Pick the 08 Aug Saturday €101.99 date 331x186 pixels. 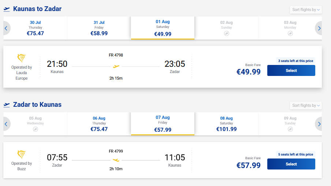click(226, 124)
